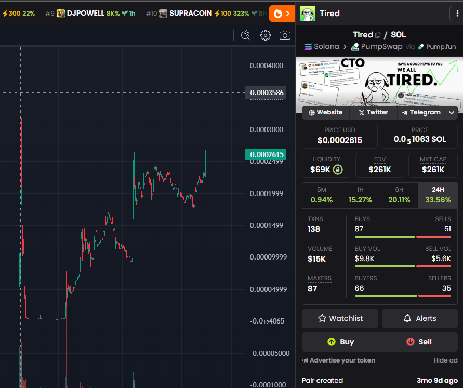Select the 6H timeframe tab
The height and width of the screenshot is (388, 463).
point(399,196)
